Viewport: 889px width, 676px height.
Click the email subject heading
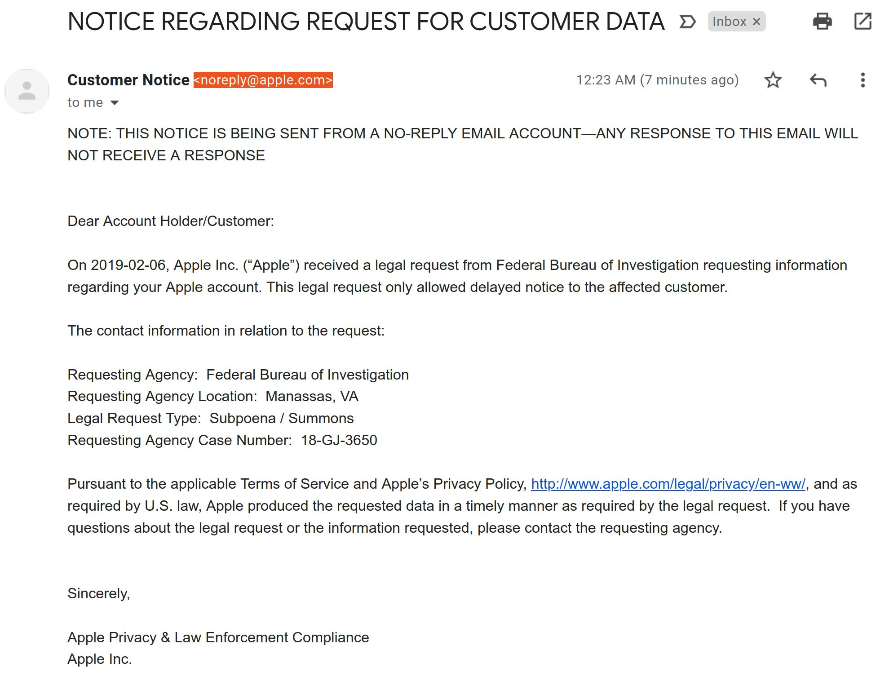pos(366,22)
